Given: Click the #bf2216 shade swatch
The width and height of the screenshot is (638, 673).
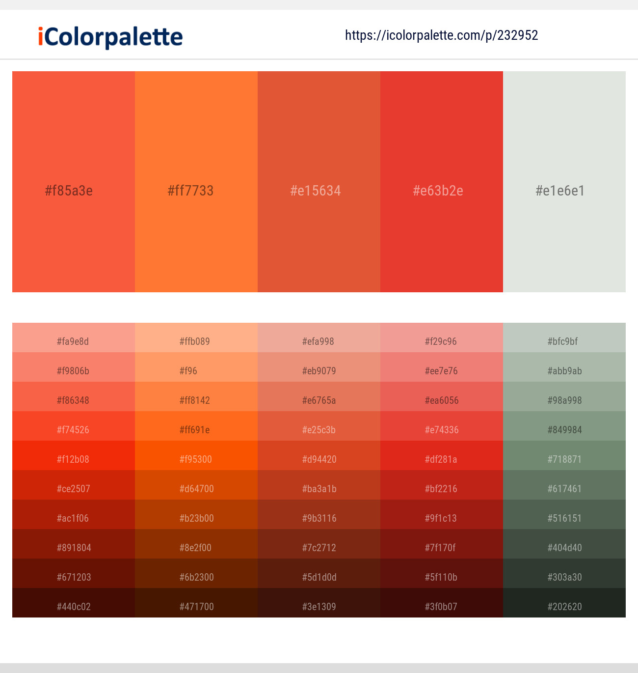Looking at the screenshot, I should click(x=441, y=488).
